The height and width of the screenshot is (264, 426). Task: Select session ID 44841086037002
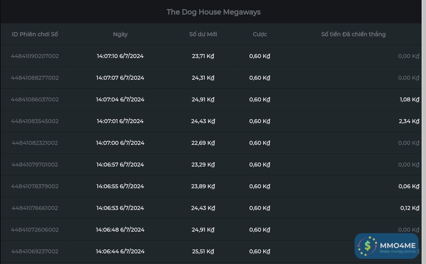click(35, 99)
